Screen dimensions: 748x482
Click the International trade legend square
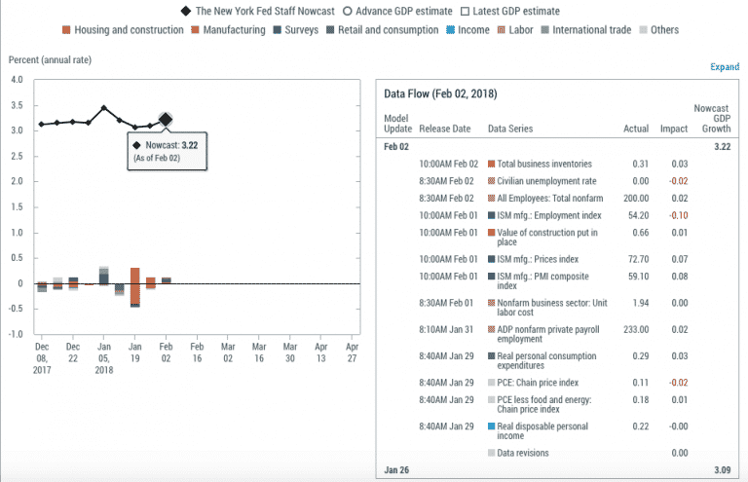pos(545,30)
